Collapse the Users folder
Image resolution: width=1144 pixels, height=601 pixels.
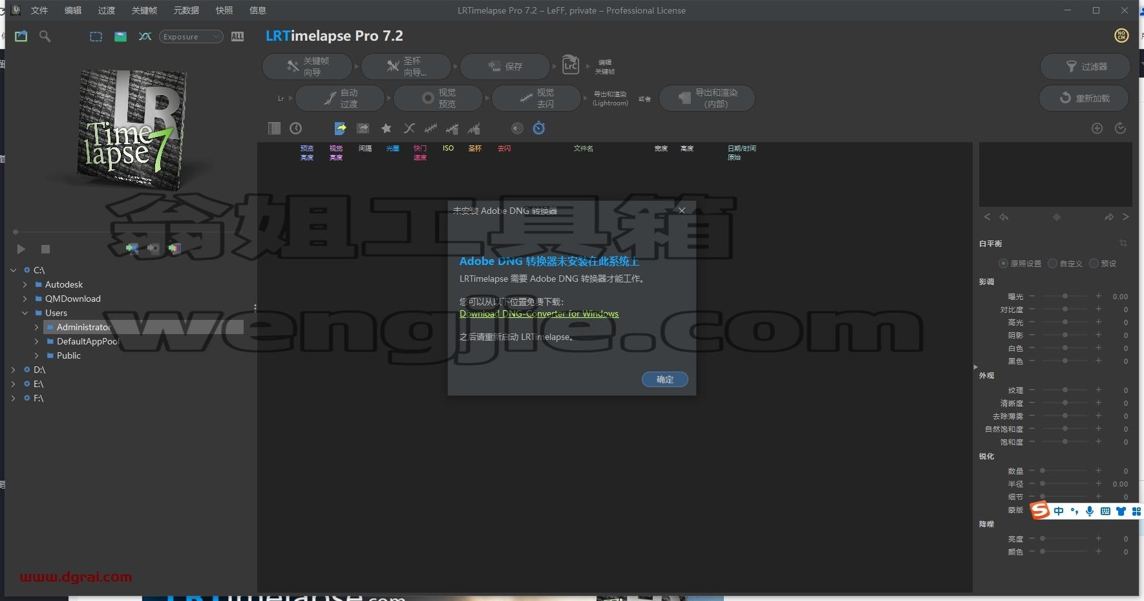click(x=25, y=313)
